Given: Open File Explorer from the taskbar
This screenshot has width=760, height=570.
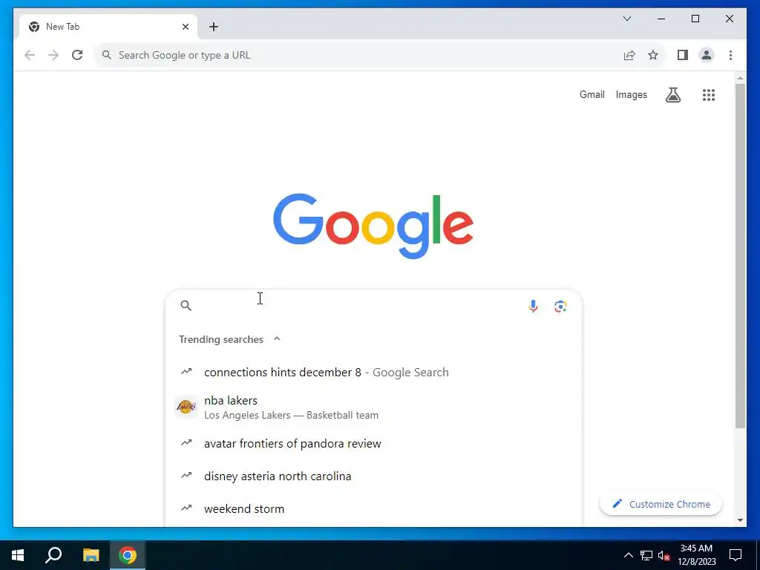Looking at the screenshot, I should [91, 555].
